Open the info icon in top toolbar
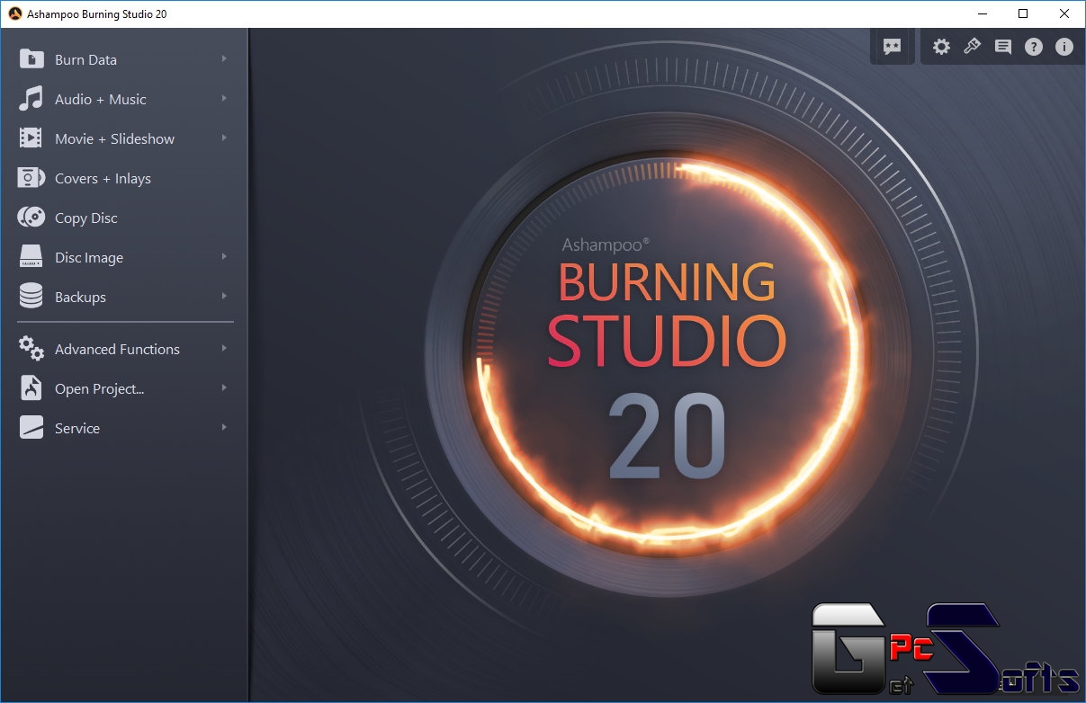Image resolution: width=1086 pixels, height=703 pixels. [x=1064, y=47]
